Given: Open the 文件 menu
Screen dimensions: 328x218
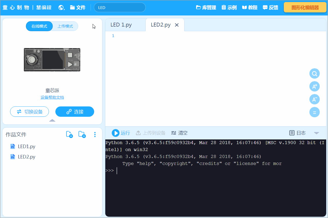Looking at the screenshot, I should [78, 7].
